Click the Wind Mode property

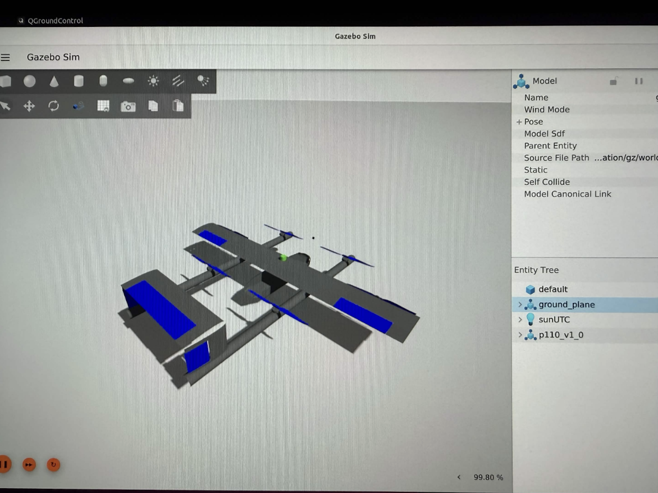[x=585, y=109]
